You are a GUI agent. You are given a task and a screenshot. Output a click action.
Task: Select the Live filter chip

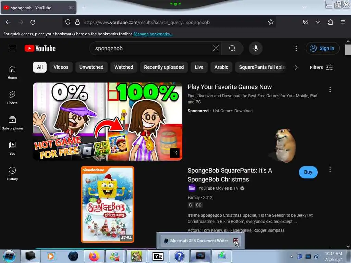[x=199, y=67]
